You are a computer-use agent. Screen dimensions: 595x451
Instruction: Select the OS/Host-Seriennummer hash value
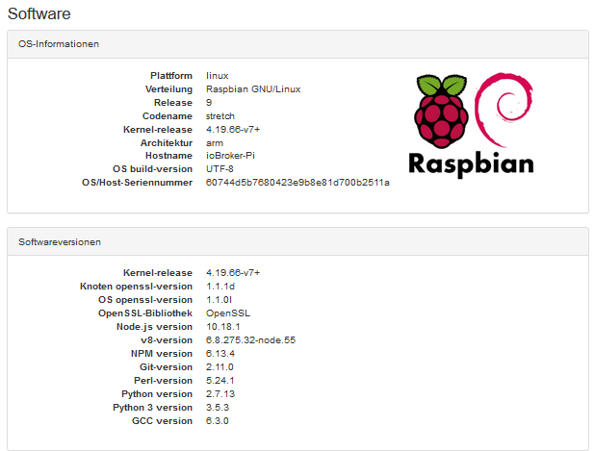tap(297, 183)
